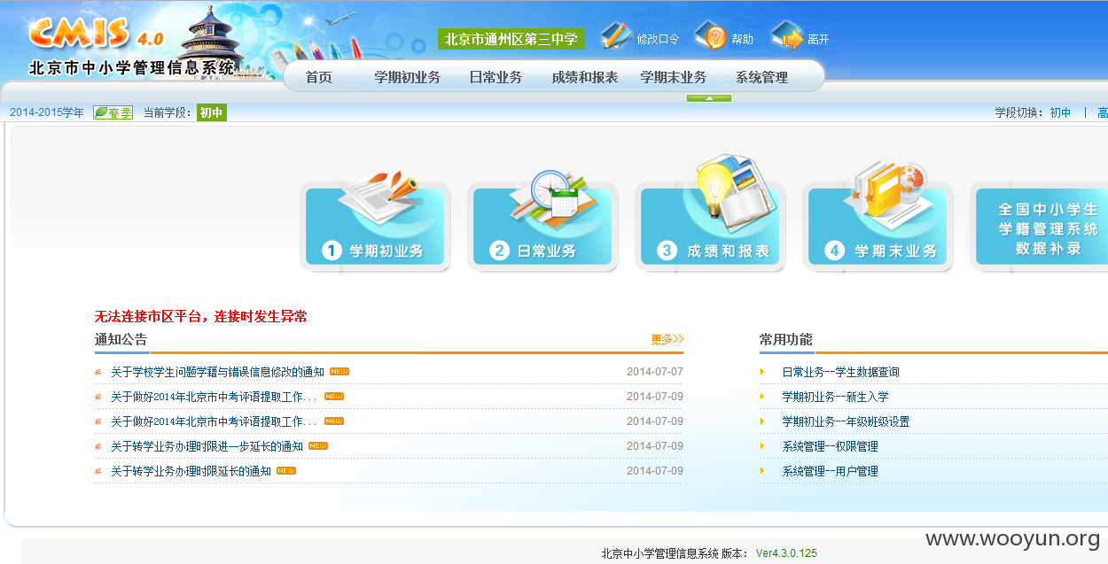Click the current stage 初中 green badge

pyautogui.click(x=211, y=112)
